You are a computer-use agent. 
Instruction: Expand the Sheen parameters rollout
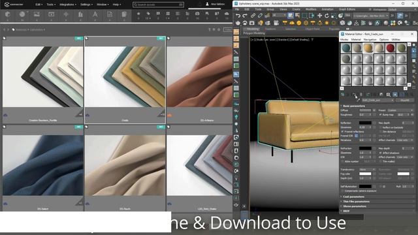click(x=354, y=206)
